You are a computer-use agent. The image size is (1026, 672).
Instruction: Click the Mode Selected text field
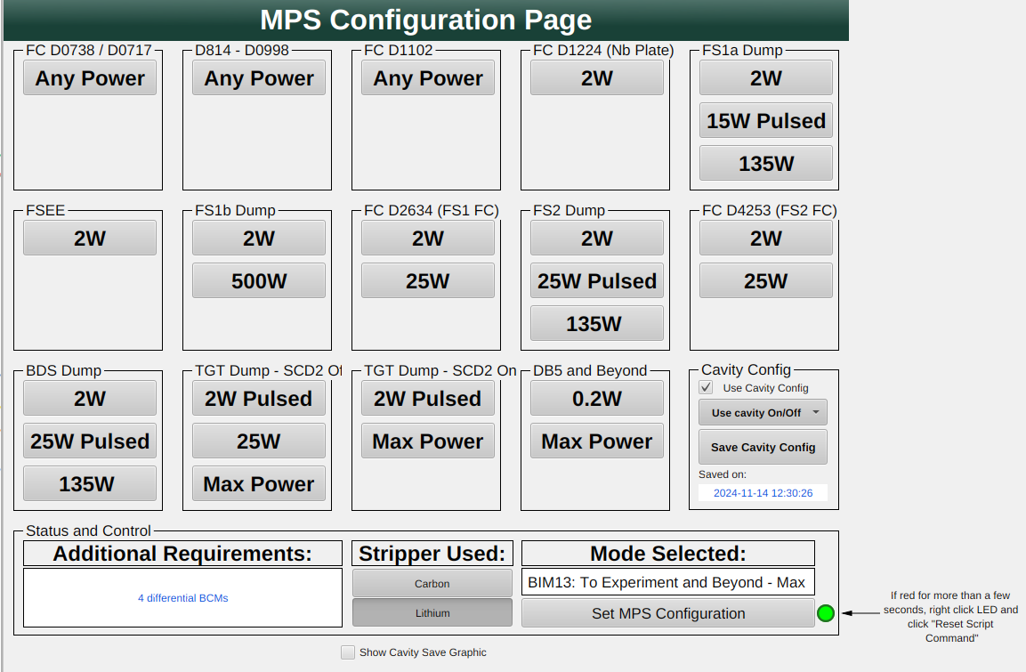(667, 583)
